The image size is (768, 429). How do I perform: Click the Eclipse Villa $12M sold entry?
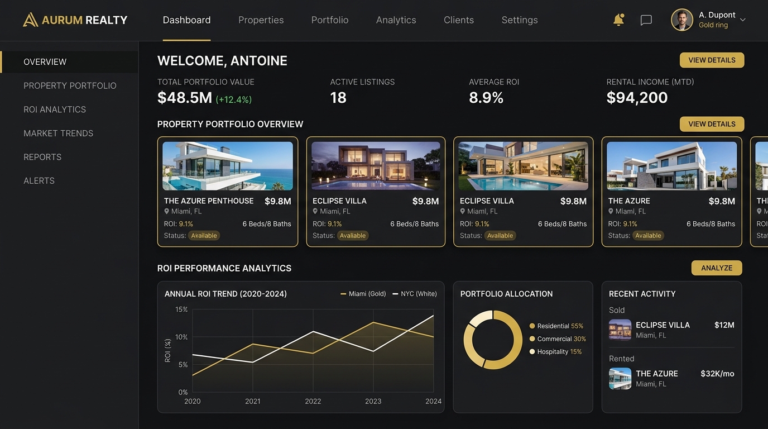(671, 330)
